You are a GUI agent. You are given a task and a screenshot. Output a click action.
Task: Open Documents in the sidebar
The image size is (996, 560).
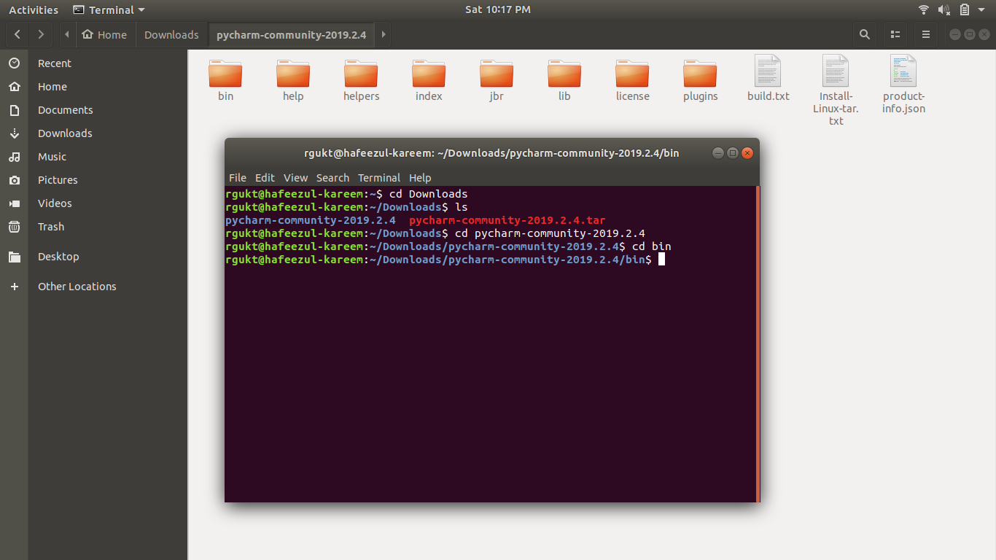(93, 110)
